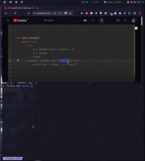The width and height of the screenshot is (145, 161).
Task: Open the browser hamburger main menu
Action: (x=140, y=13)
